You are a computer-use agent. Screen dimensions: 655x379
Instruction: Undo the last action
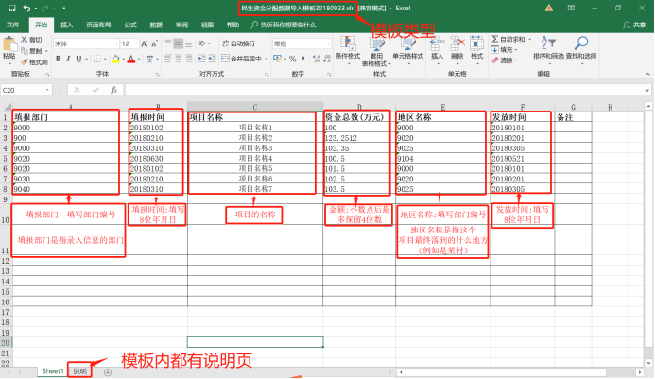coord(26,8)
